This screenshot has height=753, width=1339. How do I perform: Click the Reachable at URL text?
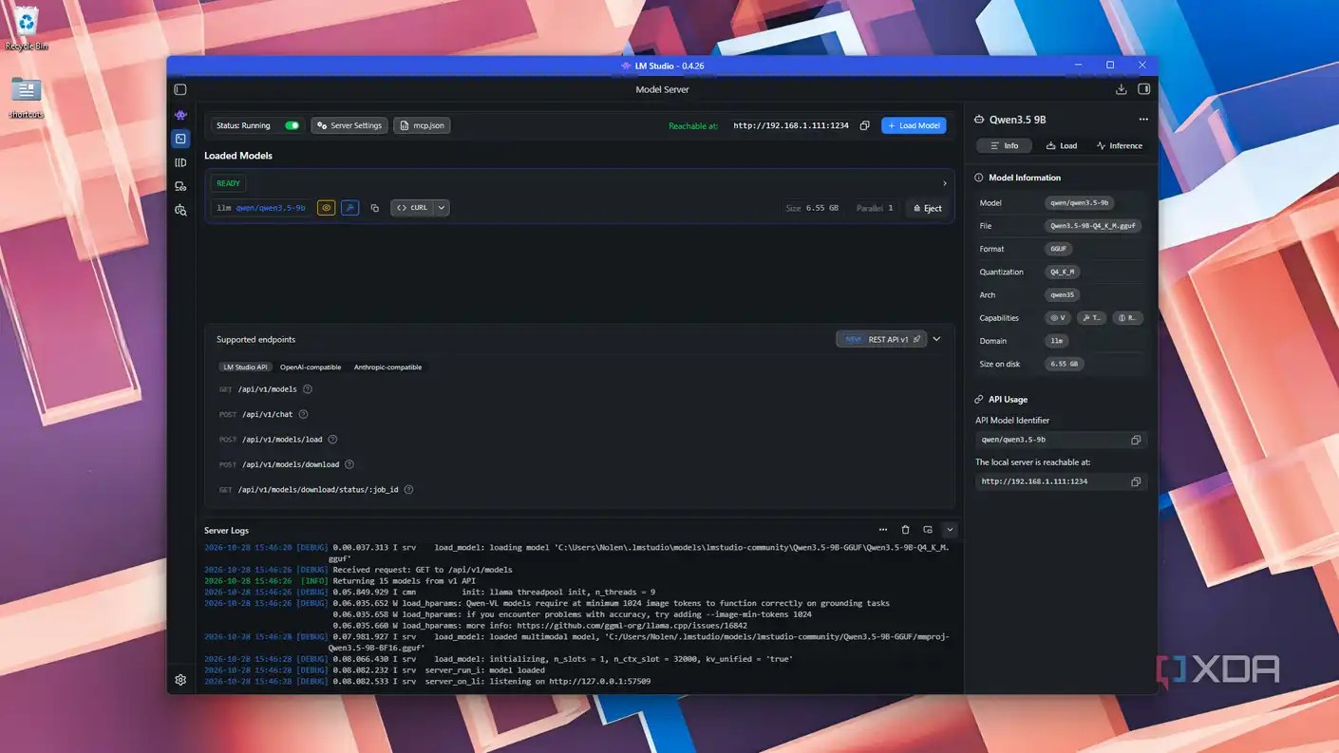(x=791, y=125)
